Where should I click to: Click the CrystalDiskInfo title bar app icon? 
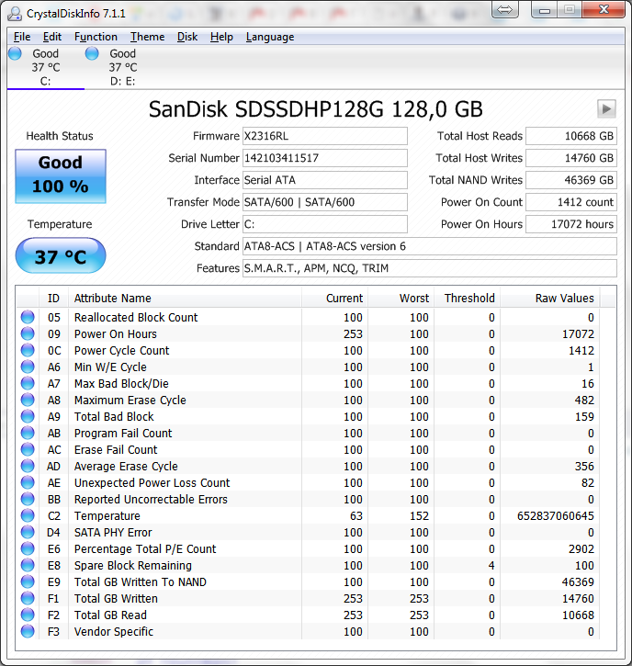tap(15, 14)
